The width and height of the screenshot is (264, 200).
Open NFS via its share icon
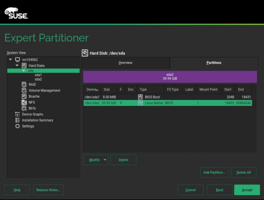24,102
